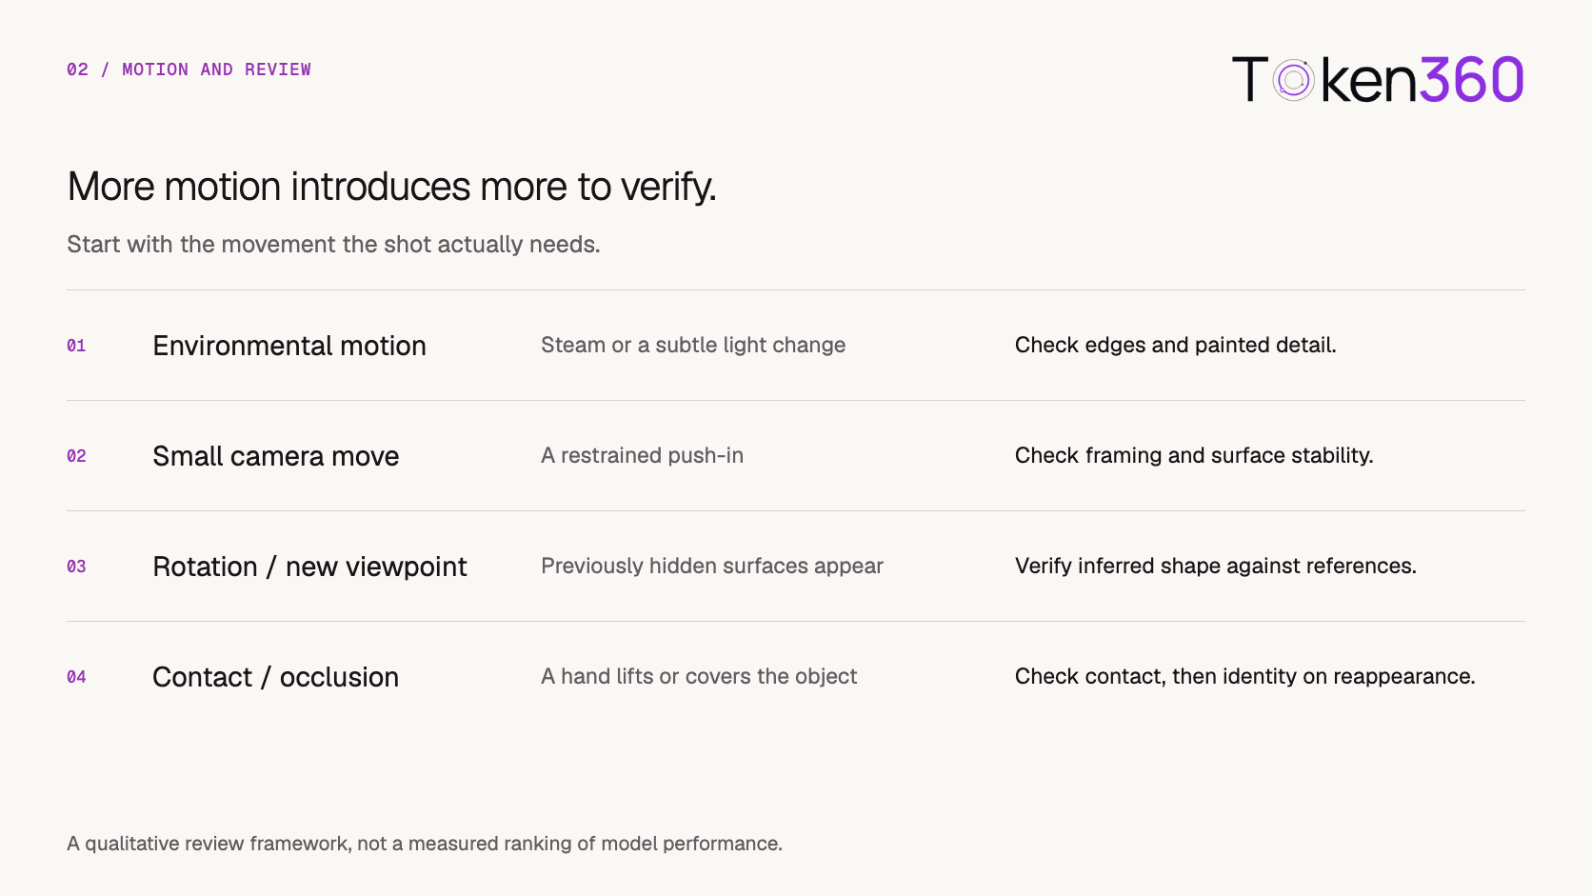Select the '02 / MOTION AND REVIEW' section label
Viewport: 1592px width, 896px height.
189,70
